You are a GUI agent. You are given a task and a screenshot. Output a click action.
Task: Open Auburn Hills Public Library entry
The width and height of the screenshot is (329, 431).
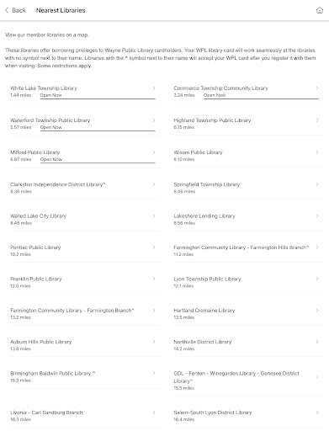point(85,345)
